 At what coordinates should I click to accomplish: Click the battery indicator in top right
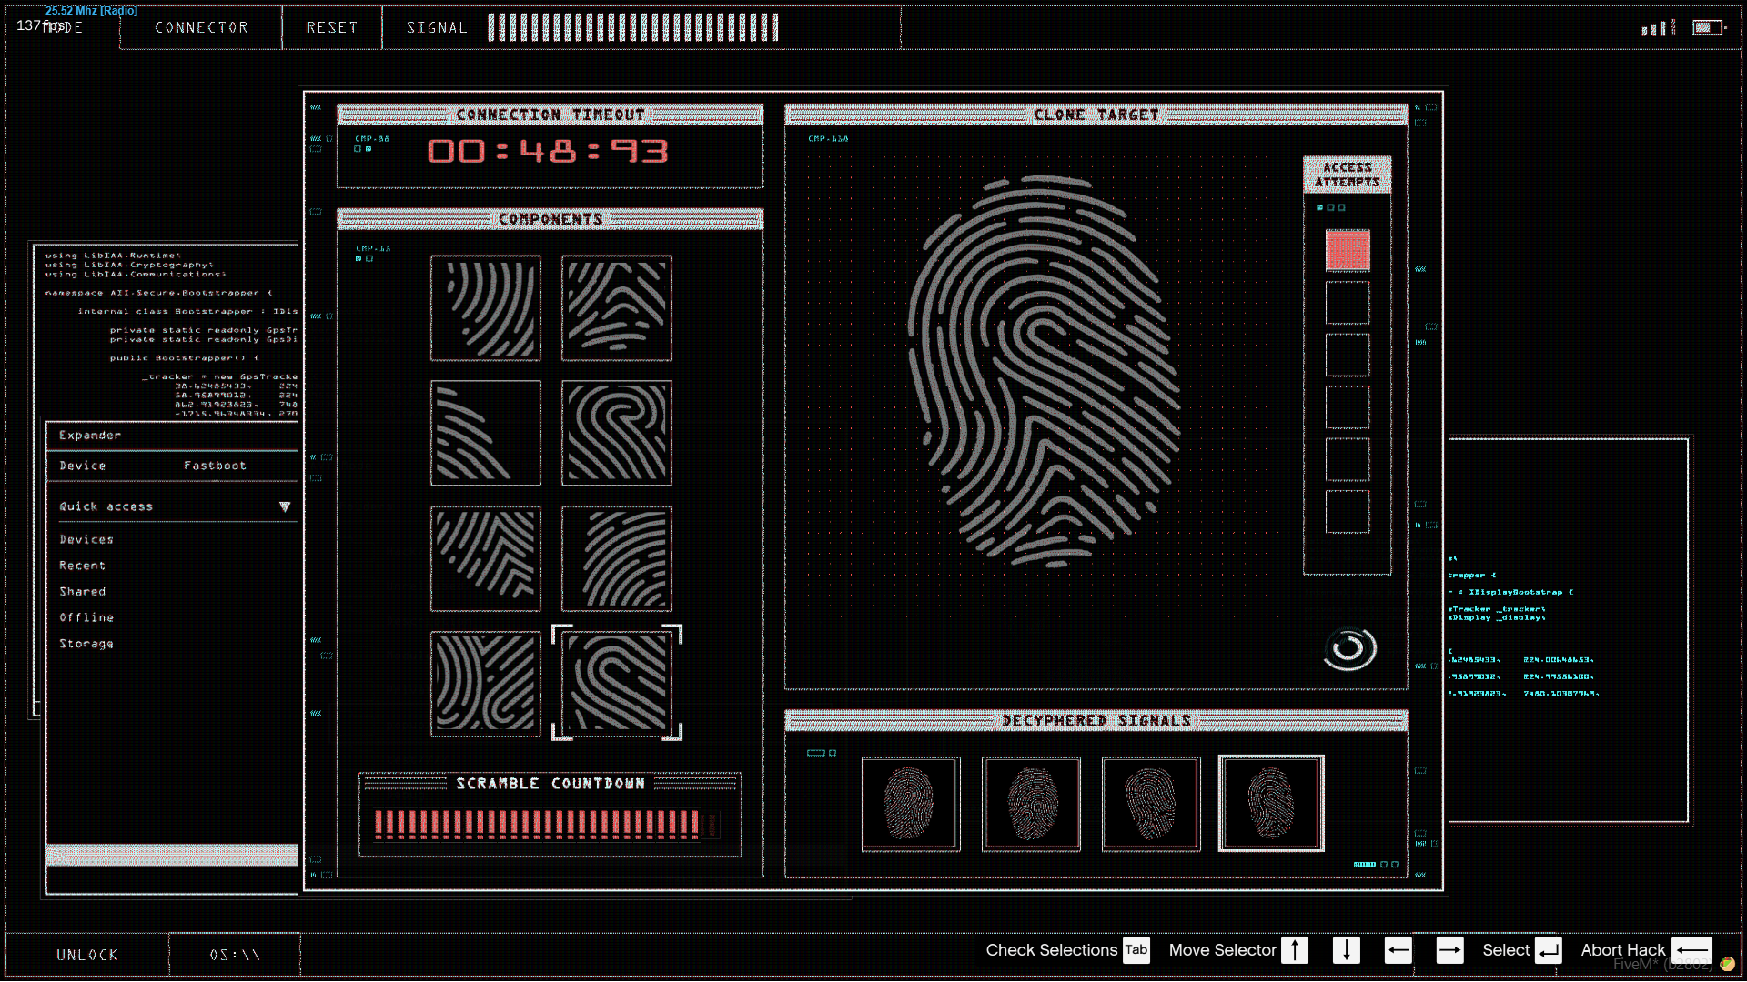[x=1707, y=27]
